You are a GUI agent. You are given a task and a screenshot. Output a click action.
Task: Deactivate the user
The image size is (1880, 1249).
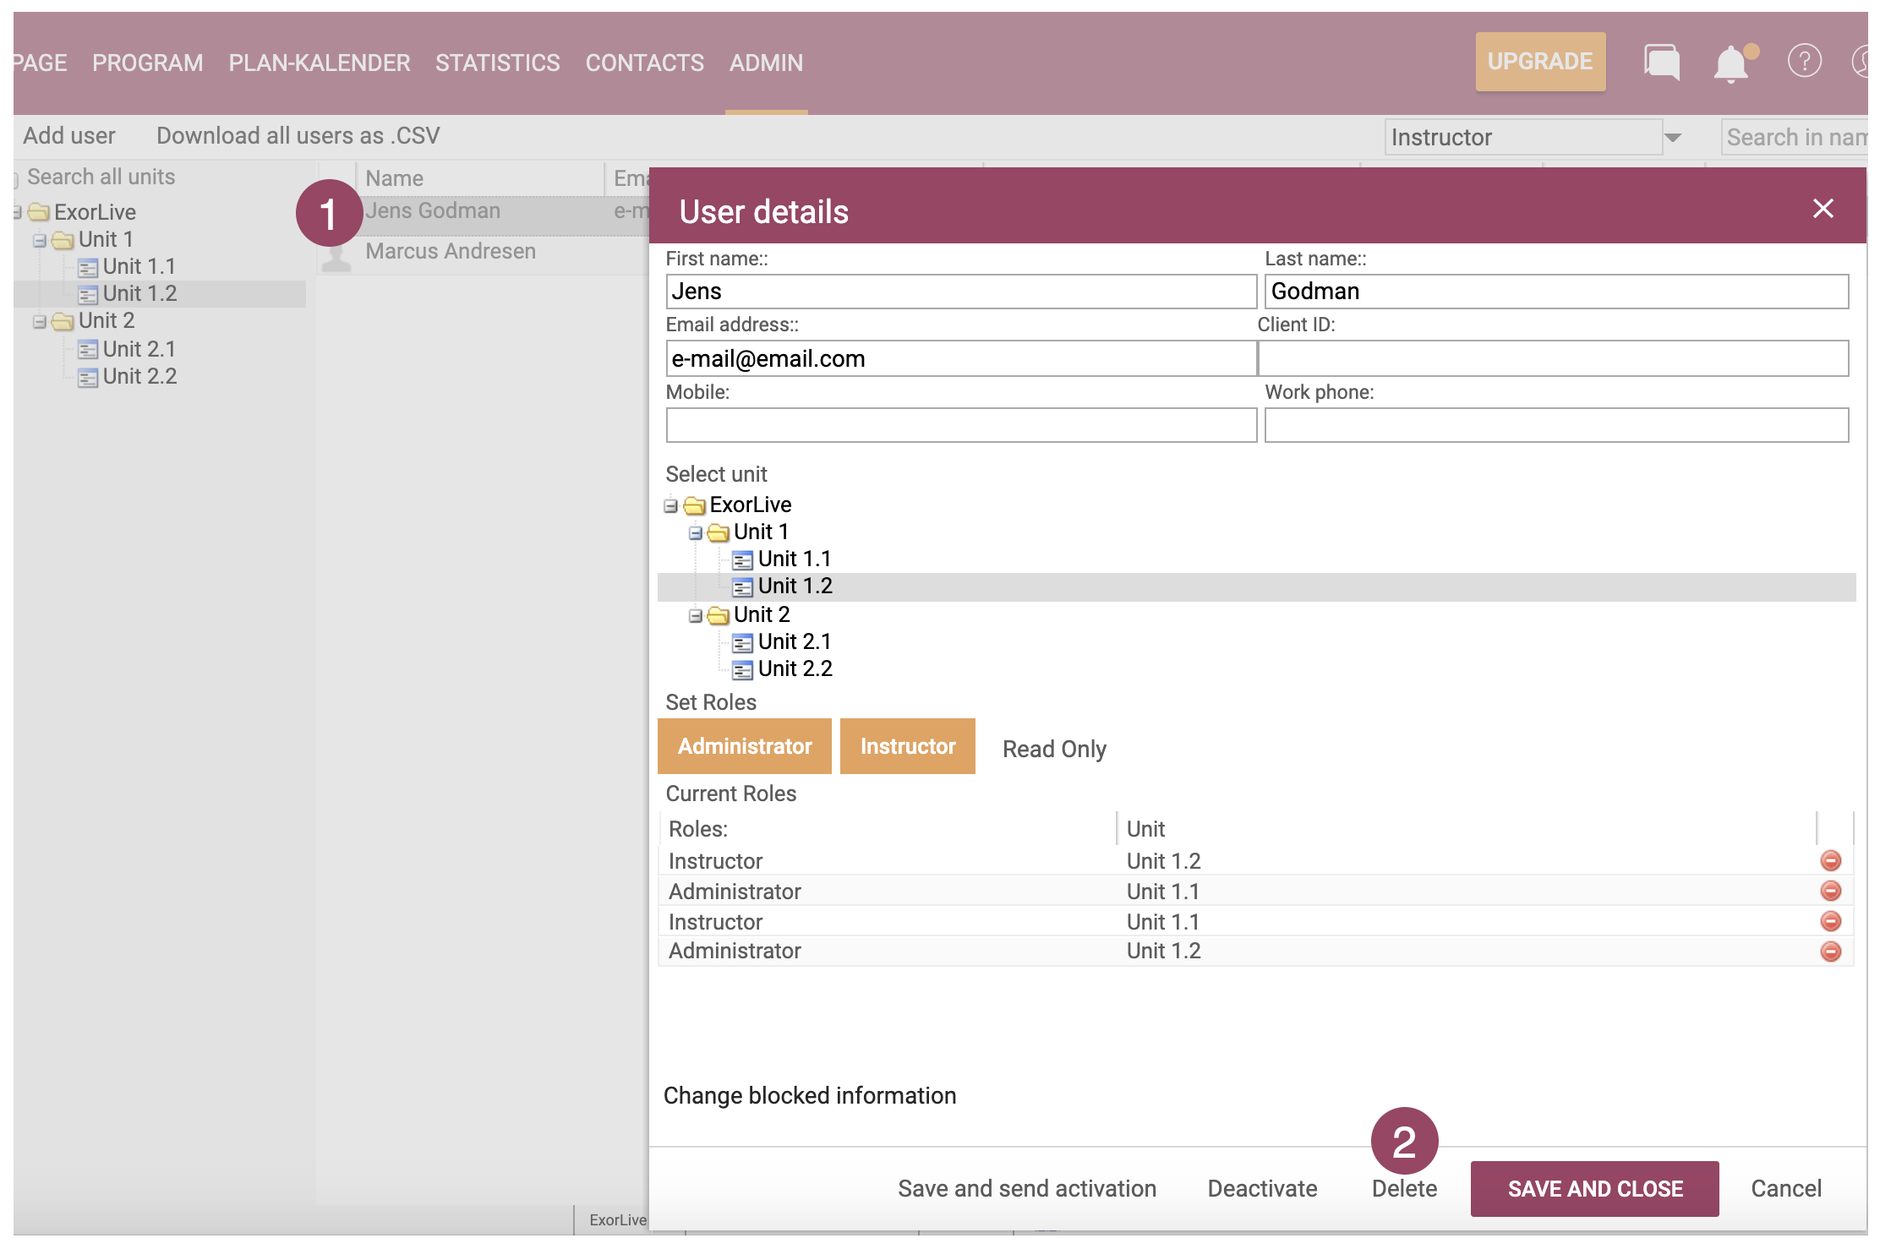tap(1262, 1188)
